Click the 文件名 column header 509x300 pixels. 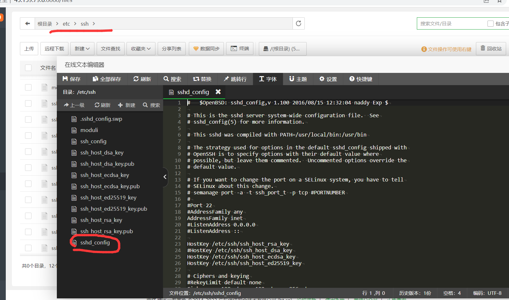click(x=48, y=68)
